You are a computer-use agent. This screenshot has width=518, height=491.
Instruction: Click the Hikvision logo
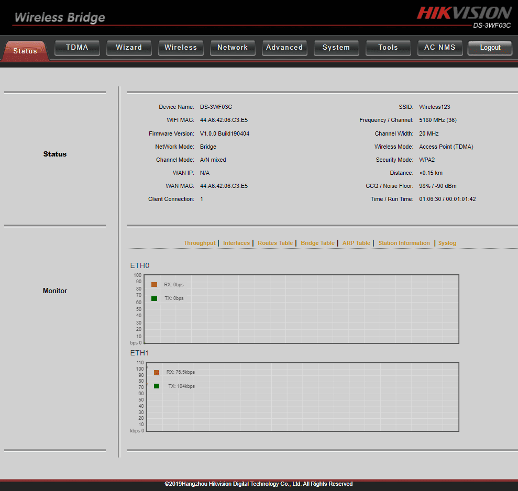pos(464,13)
